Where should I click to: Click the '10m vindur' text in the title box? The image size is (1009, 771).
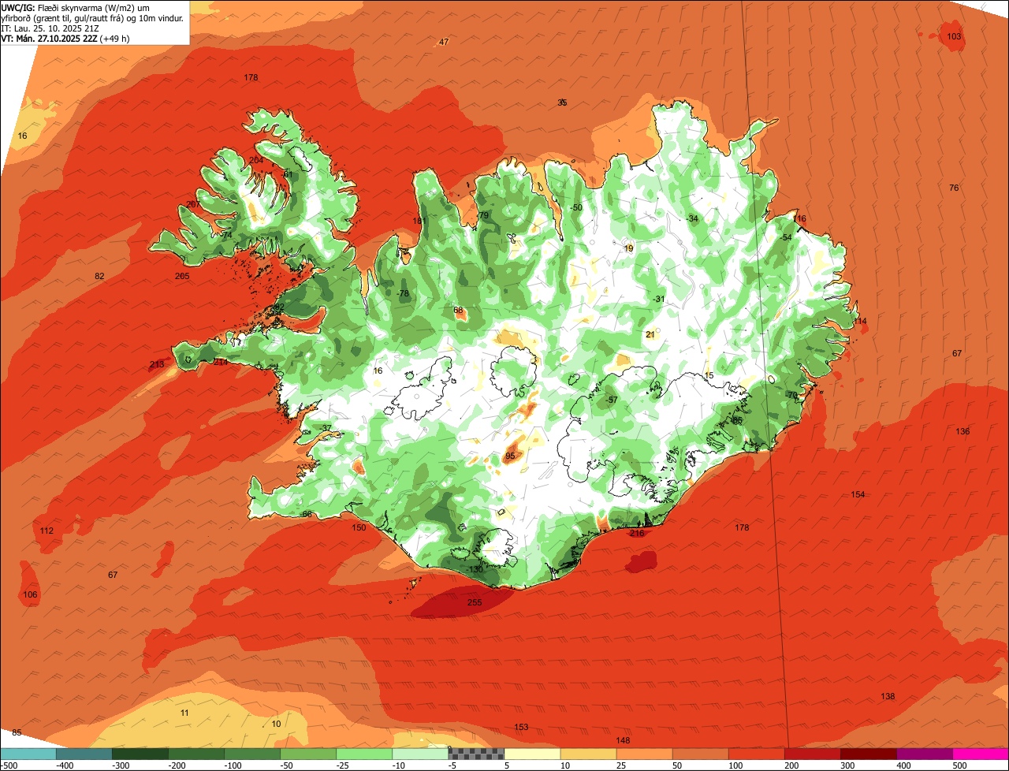[162, 17]
